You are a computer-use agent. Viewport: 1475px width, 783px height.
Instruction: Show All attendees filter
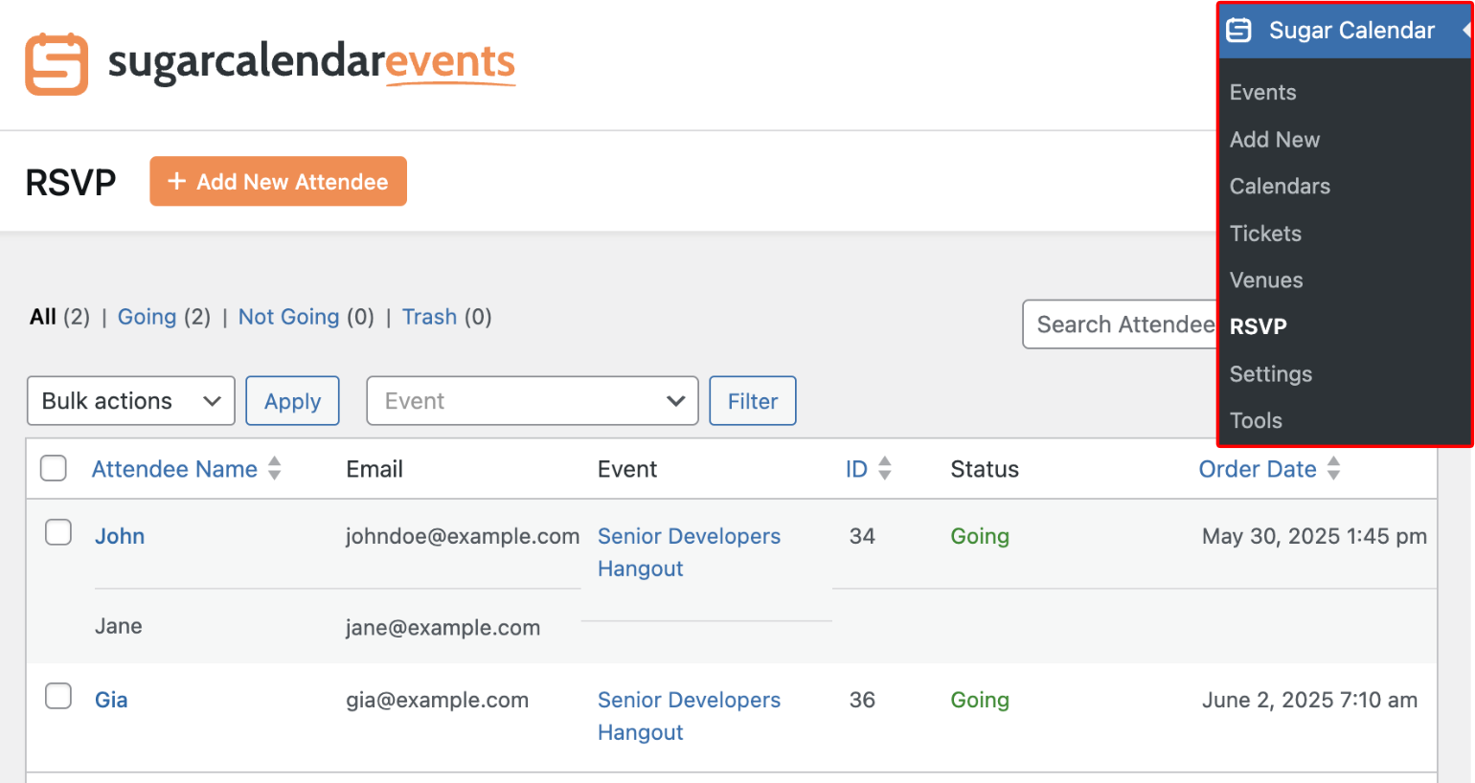pyautogui.click(x=43, y=317)
